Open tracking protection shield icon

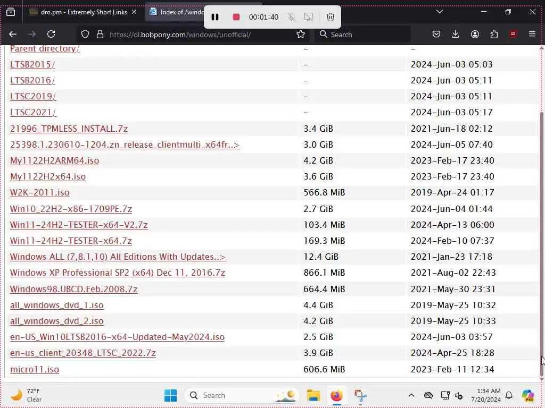click(x=85, y=35)
